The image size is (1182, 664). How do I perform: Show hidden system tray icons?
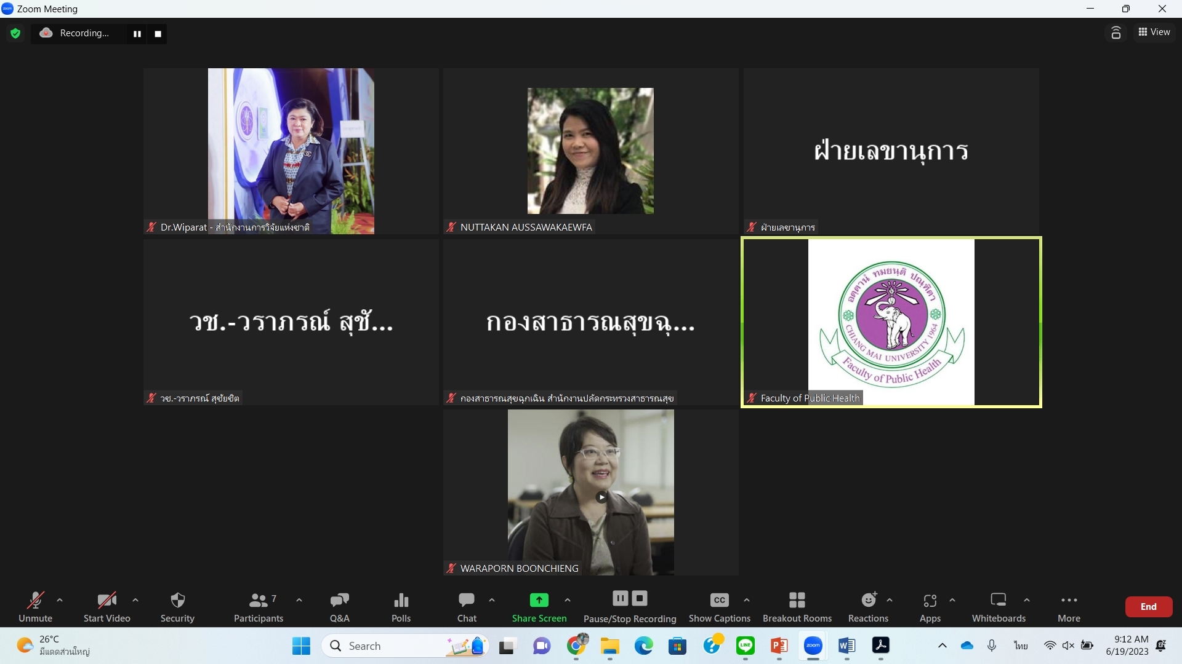(942, 646)
